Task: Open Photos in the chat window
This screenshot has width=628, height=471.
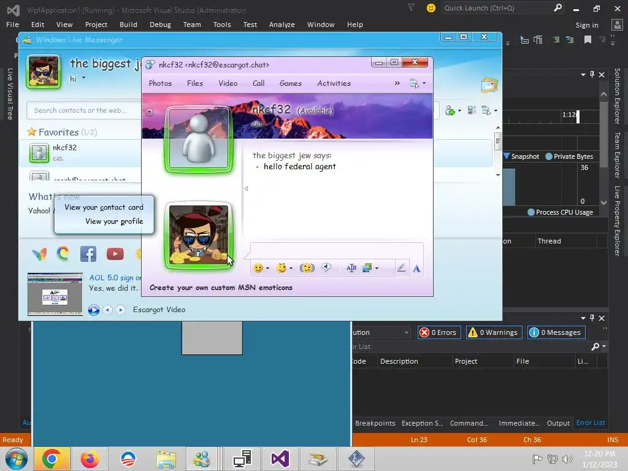Action: 160,83
